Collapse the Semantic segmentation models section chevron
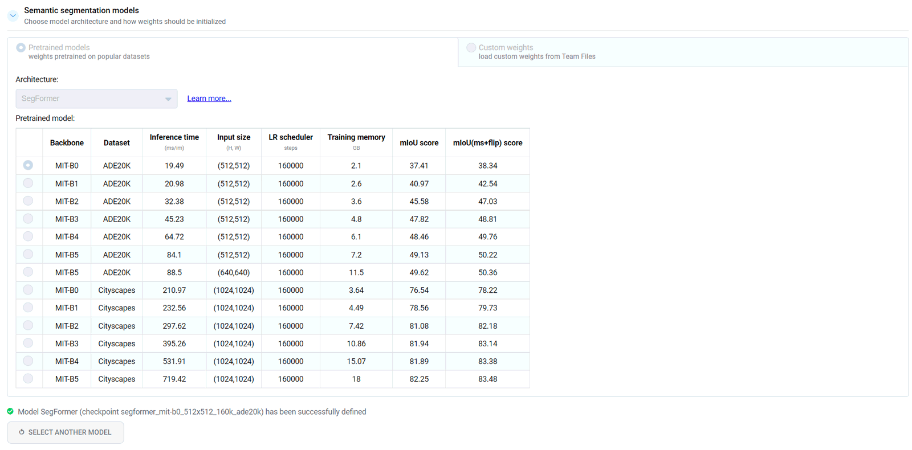912x450 pixels. coord(13,16)
